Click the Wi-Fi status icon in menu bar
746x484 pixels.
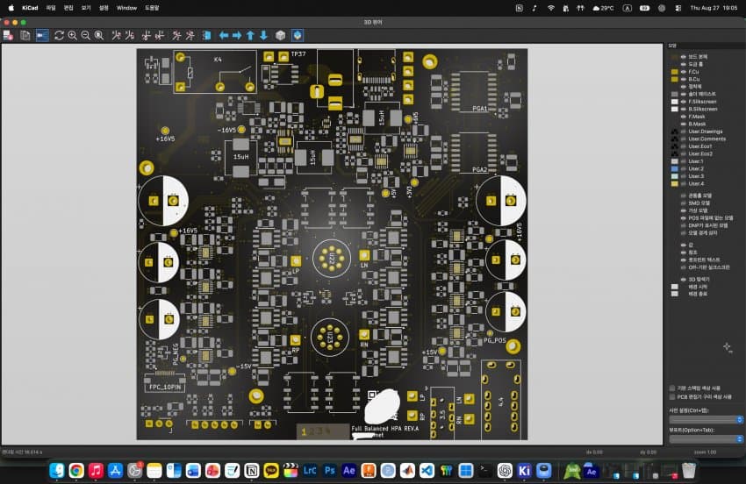(550, 8)
